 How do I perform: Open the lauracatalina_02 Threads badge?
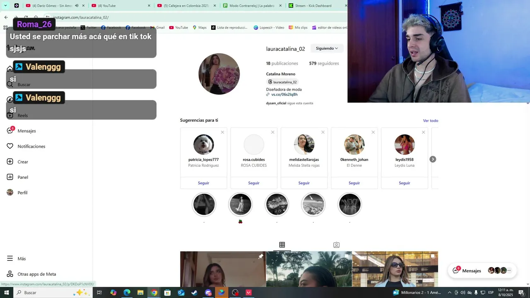[282, 82]
